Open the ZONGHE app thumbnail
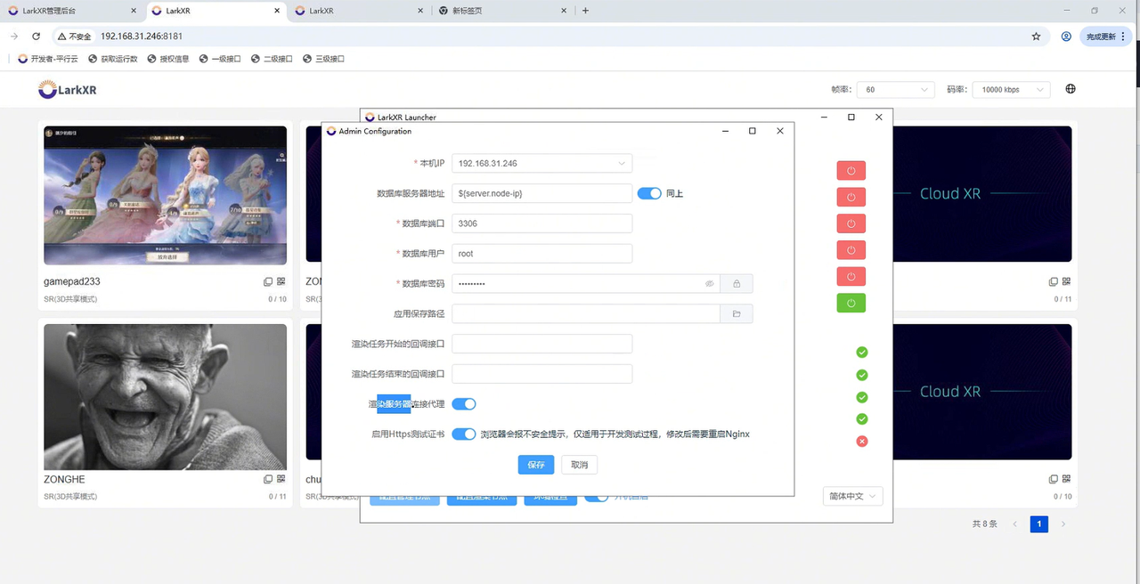The width and height of the screenshot is (1140, 584). [166, 397]
